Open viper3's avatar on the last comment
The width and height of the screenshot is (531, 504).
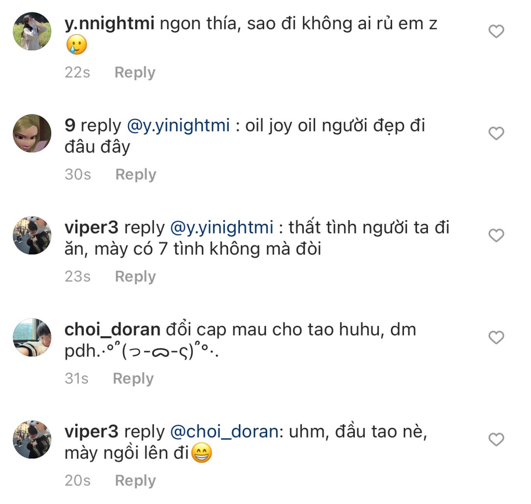pos(32,440)
